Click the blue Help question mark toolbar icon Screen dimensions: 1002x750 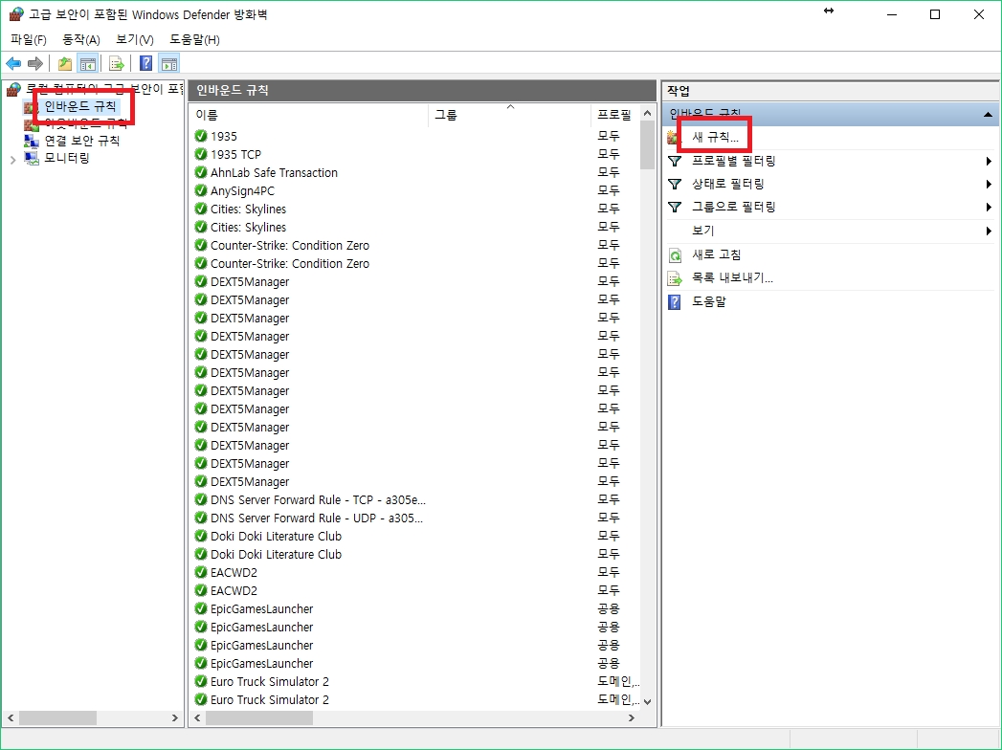tap(145, 64)
